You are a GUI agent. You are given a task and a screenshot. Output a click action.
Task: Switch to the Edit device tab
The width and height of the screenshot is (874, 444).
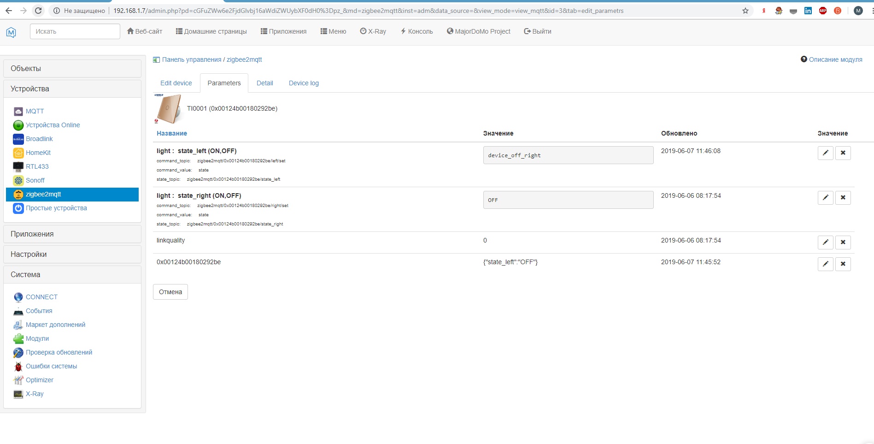coord(176,83)
